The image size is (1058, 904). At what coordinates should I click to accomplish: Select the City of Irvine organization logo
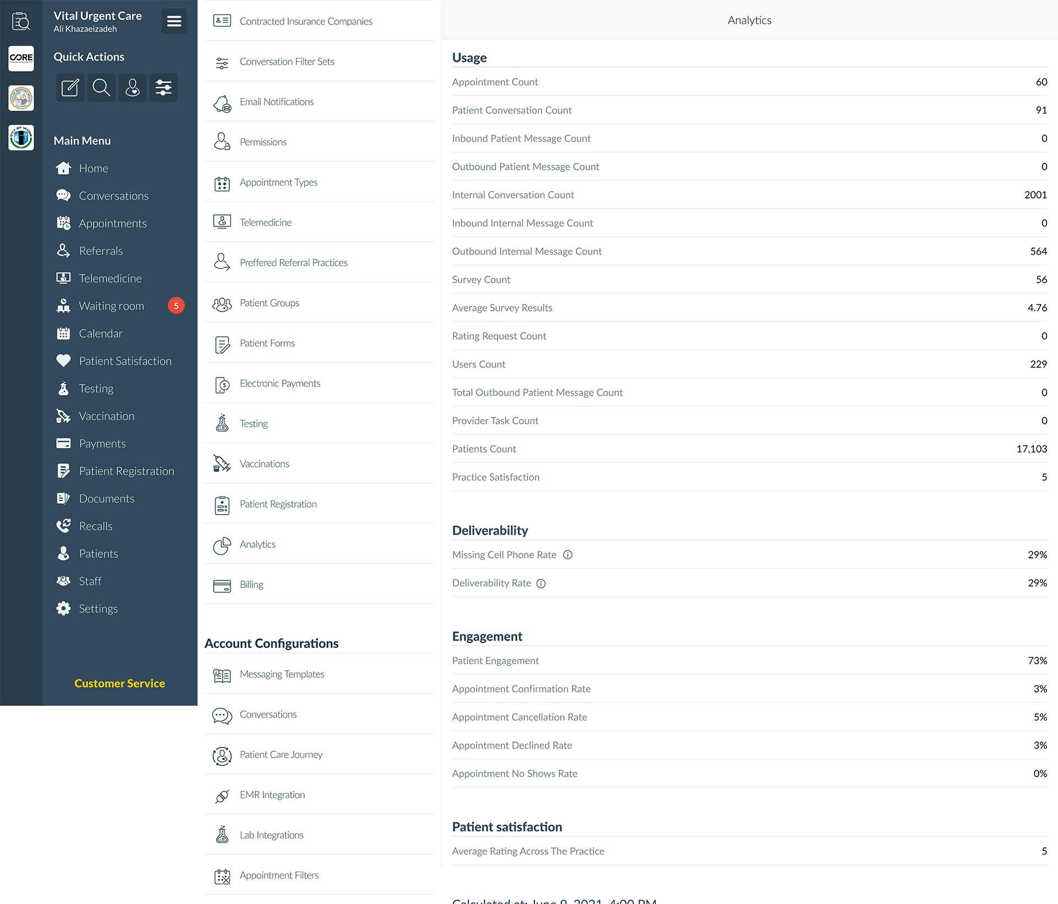(21, 137)
